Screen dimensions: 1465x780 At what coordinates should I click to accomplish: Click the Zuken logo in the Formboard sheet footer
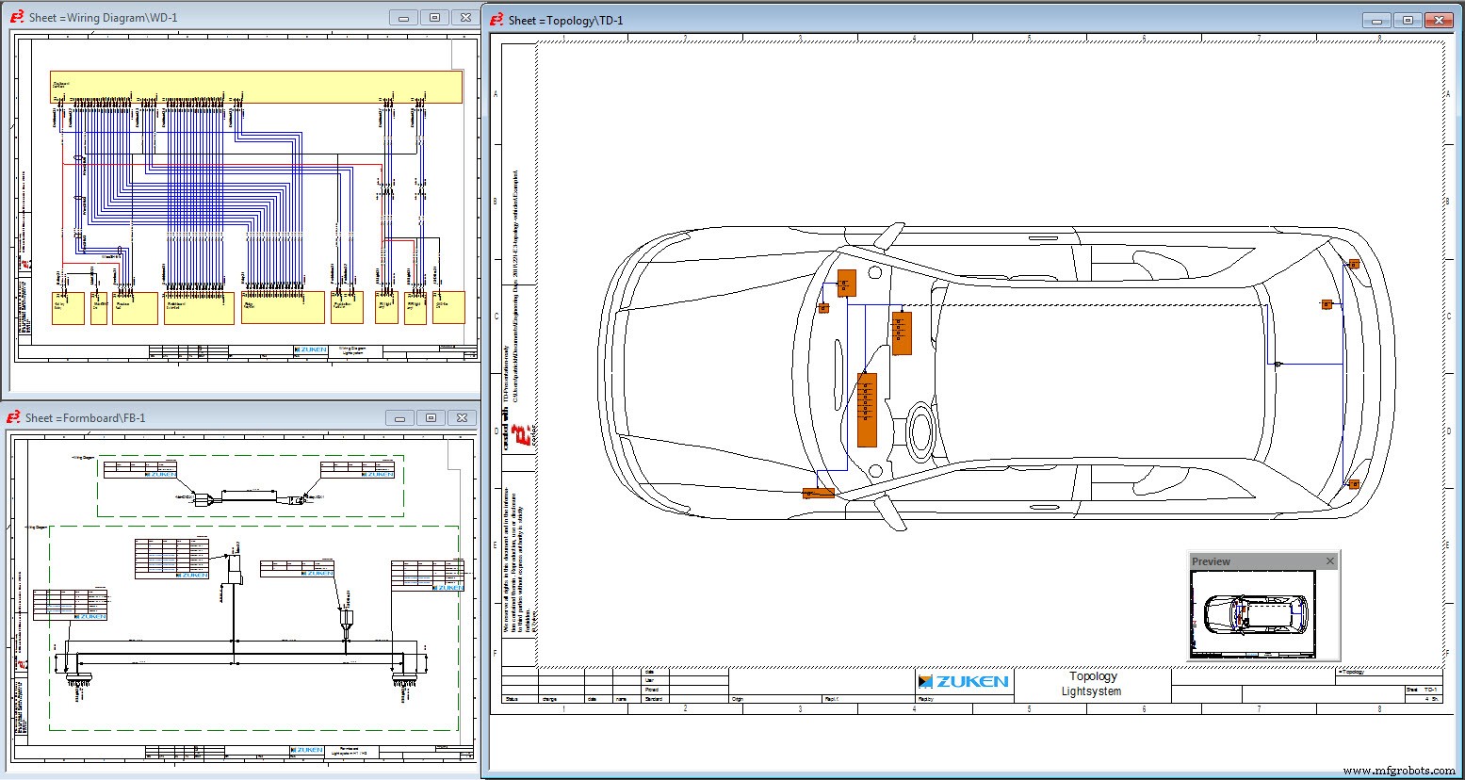click(306, 750)
